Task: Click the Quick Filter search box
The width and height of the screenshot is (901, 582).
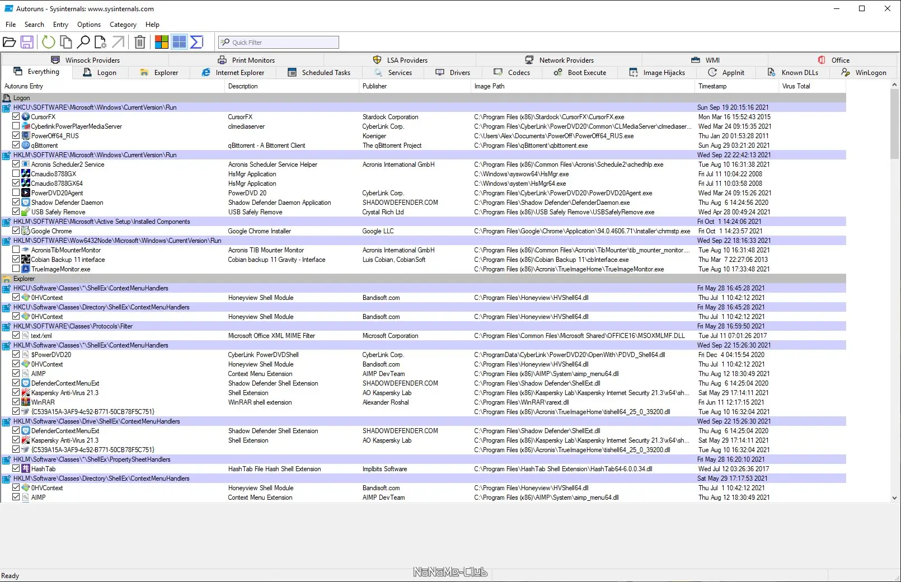Action: pyautogui.click(x=279, y=42)
